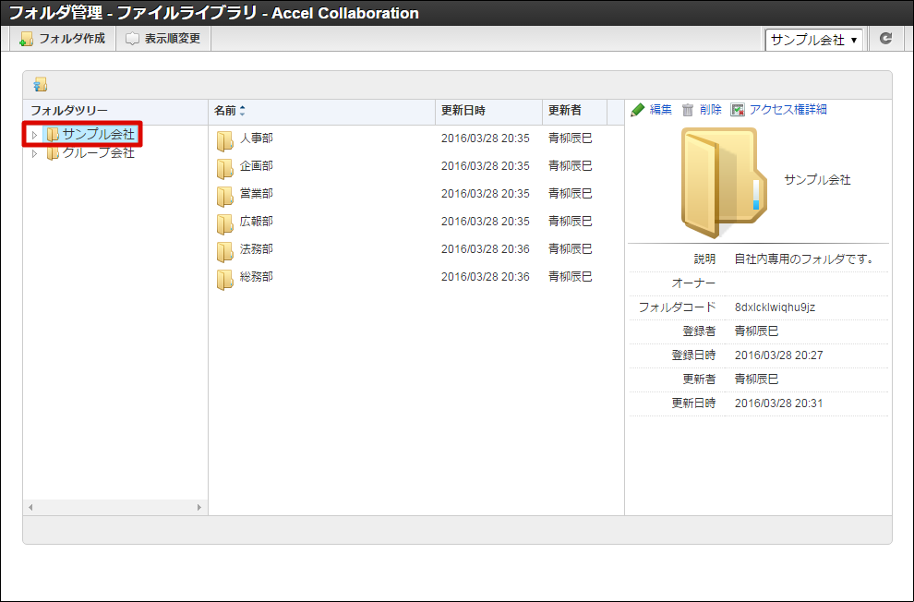Viewport: 914px width, 602px height.
Task: Click the 削除 link
Action: pyautogui.click(x=711, y=110)
